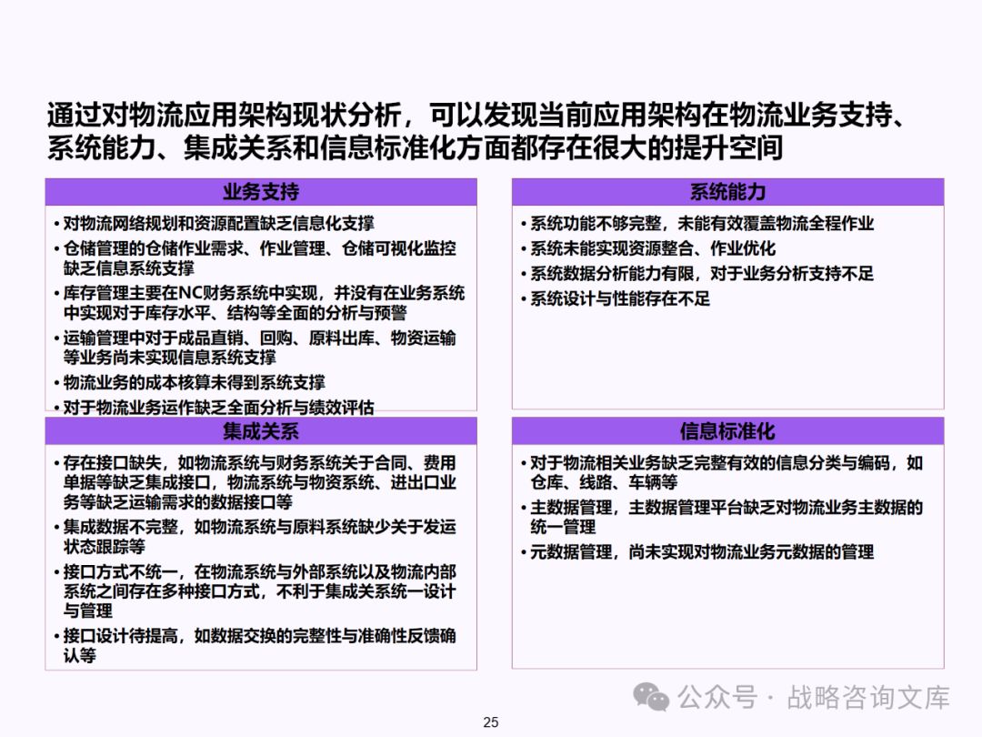Click bullet starting 主数据管理
The width and height of the screenshot is (982, 737).
721,517
